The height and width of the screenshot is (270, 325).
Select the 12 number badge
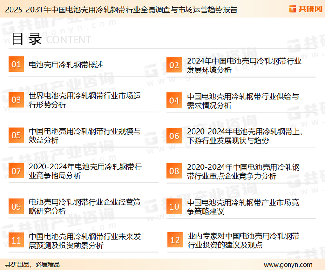pos(175,240)
